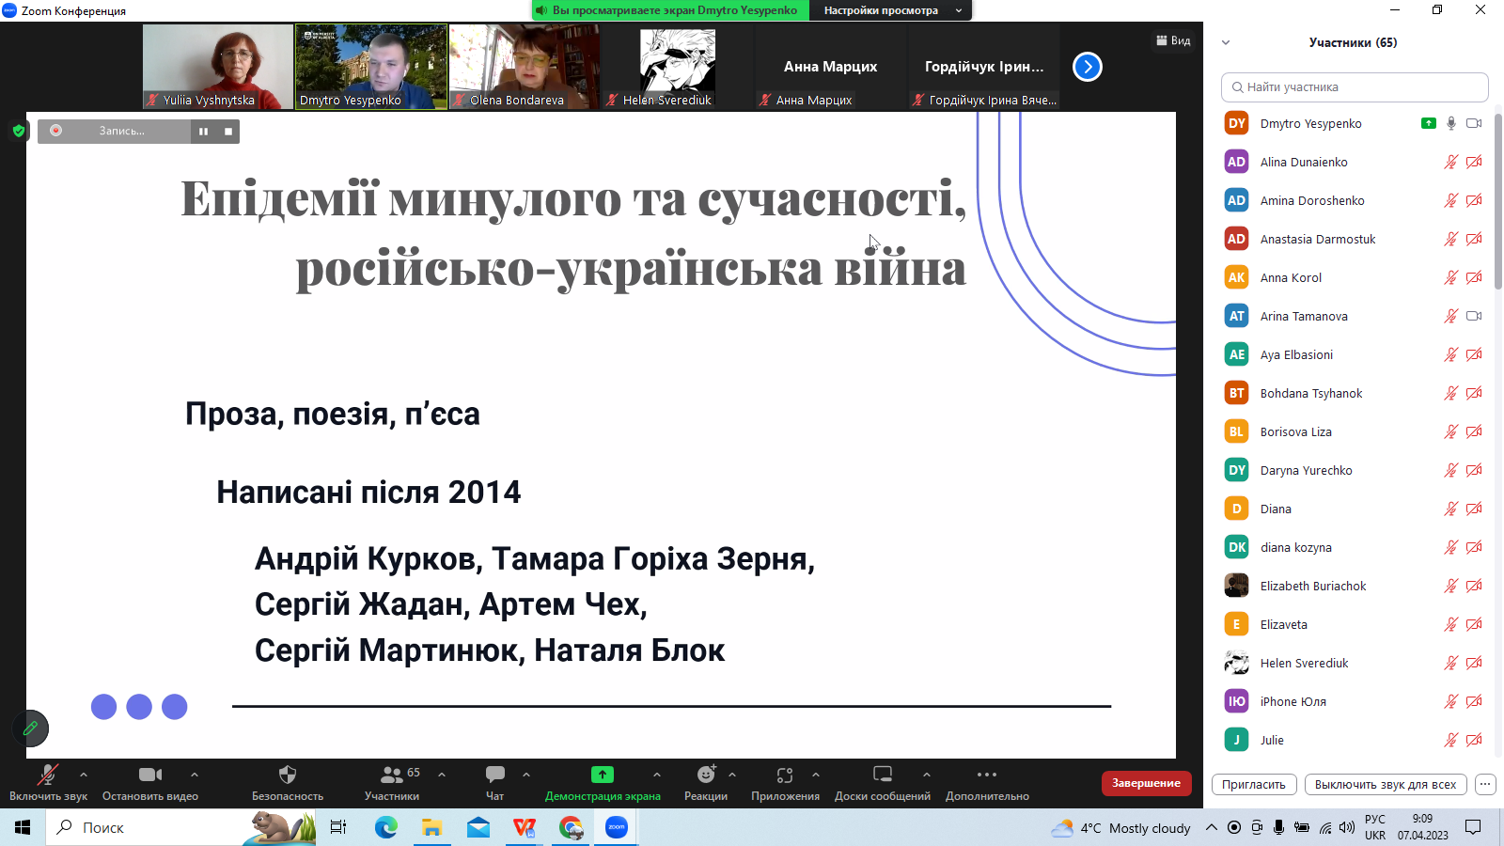Expand audio options arrow next to microphone
Image resolution: width=1504 pixels, height=846 pixels.
[84, 775]
